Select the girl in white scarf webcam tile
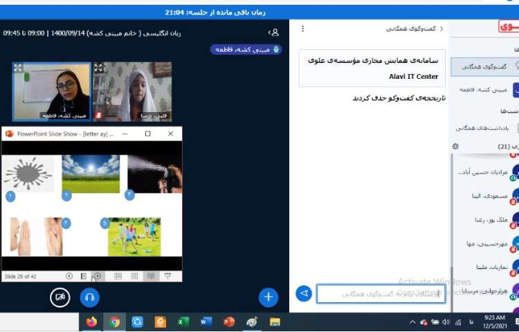 pyautogui.click(x=132, y=91)
